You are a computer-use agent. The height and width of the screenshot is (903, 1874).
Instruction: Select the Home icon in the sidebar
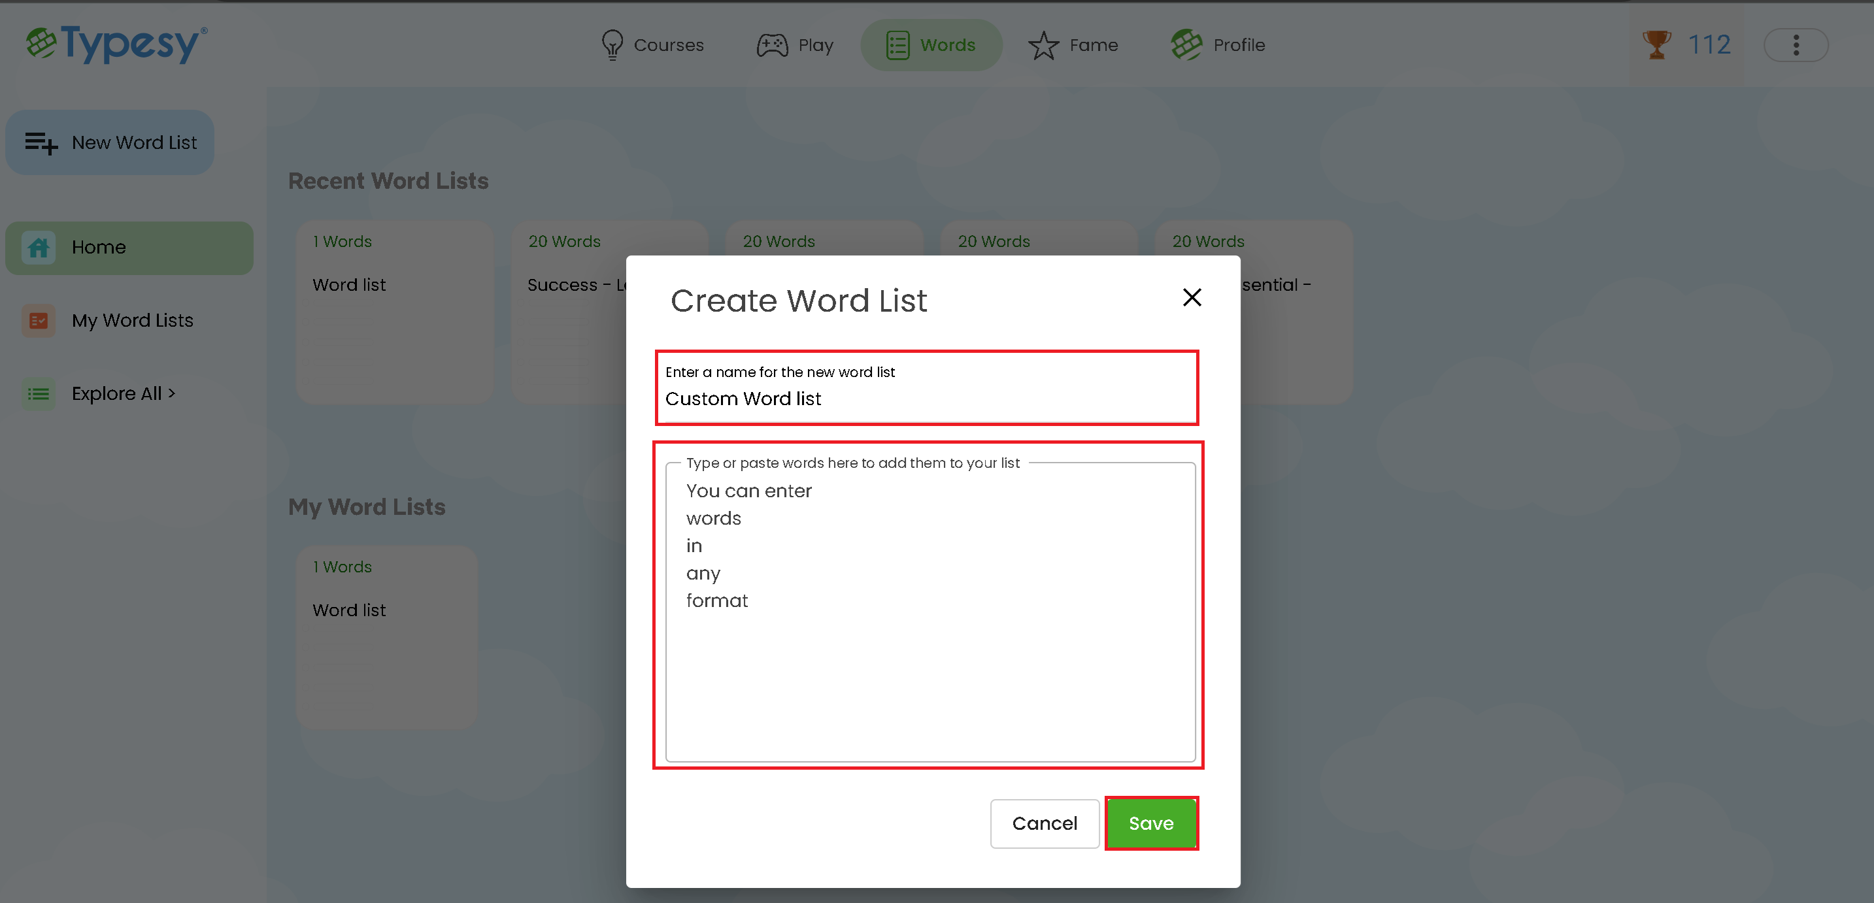pyautogui.click(x=38, y=247)
